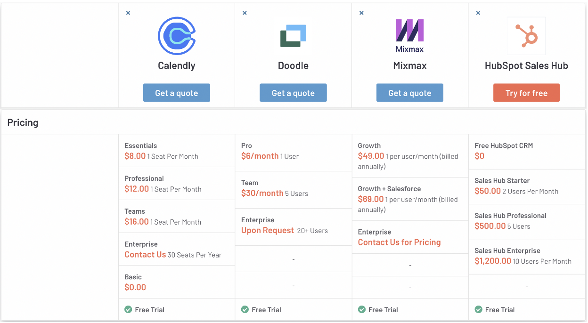Try HubSpot Sales Hub for free
The image size is (588, 323).
[x=526, y=93]
